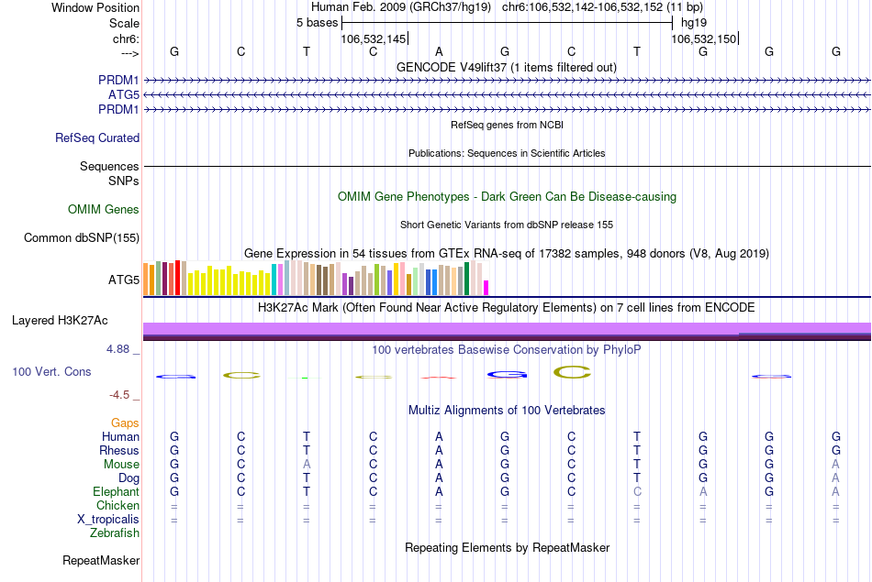The height and width of the screenshot is (582, 872).
Task: Select the Zebrafish species row label
Action: [x=115, y=533]
